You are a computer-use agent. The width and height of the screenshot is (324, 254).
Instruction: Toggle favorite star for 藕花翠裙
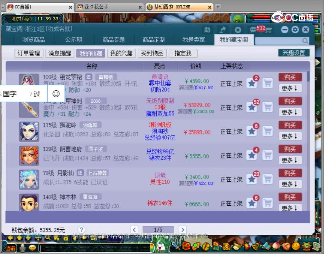(252, 83)
